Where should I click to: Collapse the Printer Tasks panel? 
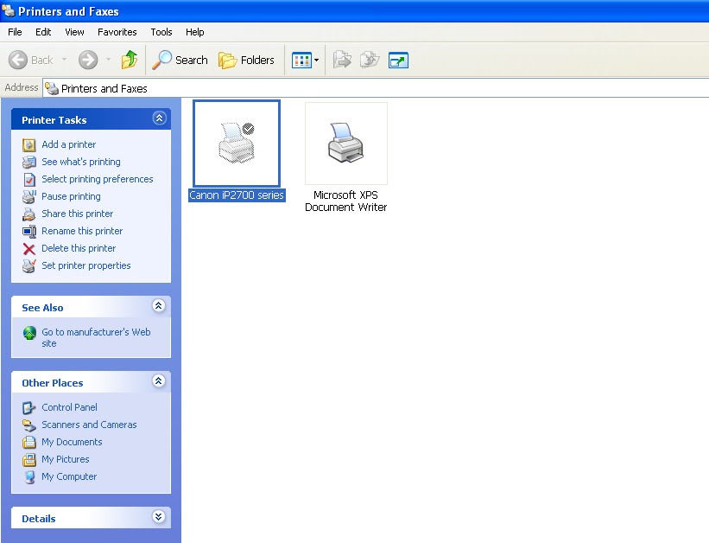159,118
